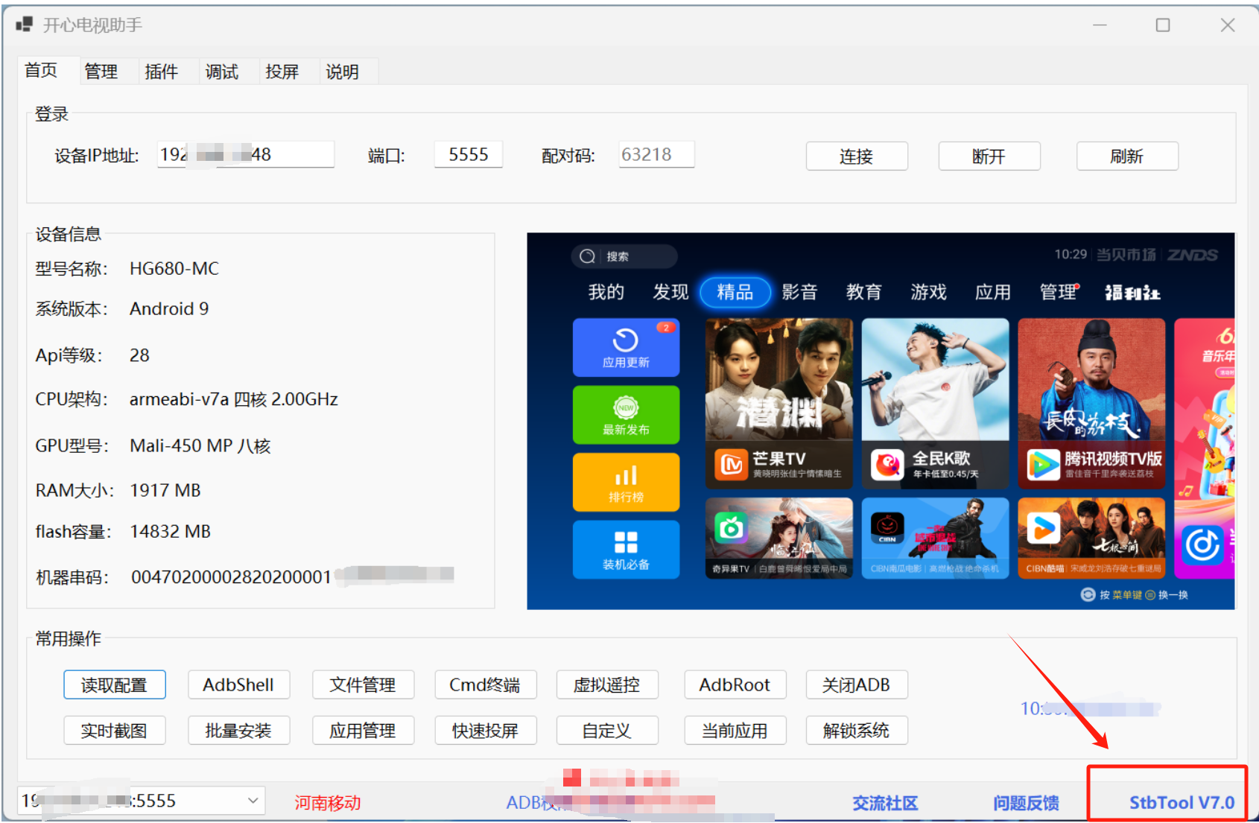Viewport: 1259px width, 823px height.
Task: Select 我的 in TV preview menu
Action: (x=606, y=292)
